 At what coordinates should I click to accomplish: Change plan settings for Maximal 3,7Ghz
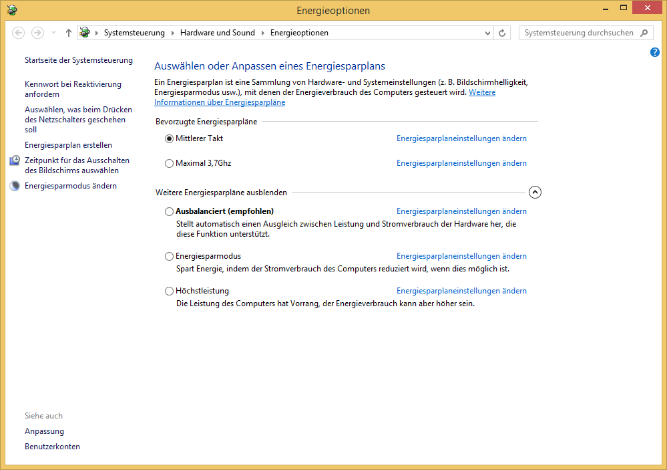point(461,163)
